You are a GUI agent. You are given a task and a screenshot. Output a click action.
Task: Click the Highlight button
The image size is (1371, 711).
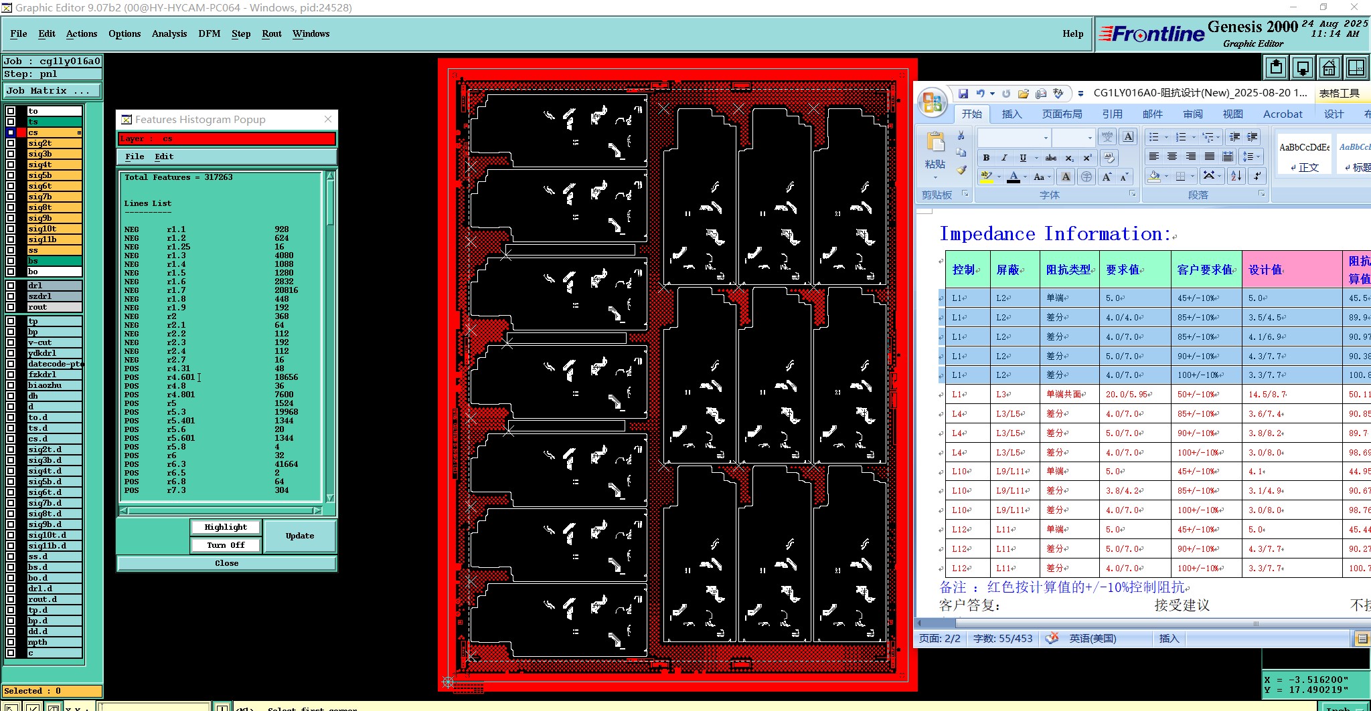click(x=226, y=527)
